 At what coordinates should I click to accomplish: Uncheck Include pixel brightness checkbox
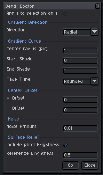pos(65,145)
